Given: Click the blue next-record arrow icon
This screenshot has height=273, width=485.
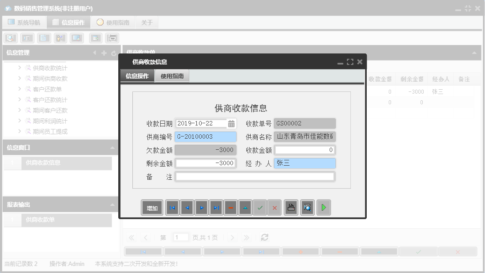Looking at the screenshot, I should pyautogui.click(x=202, y=207).
